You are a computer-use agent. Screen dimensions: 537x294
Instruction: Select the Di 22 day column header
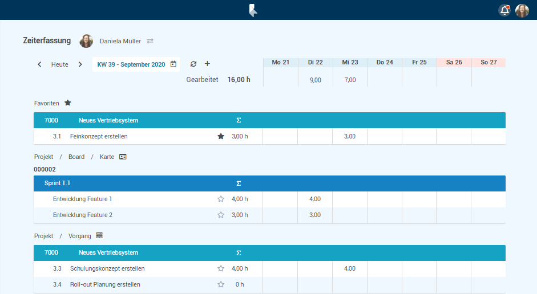tap(315, 62)
